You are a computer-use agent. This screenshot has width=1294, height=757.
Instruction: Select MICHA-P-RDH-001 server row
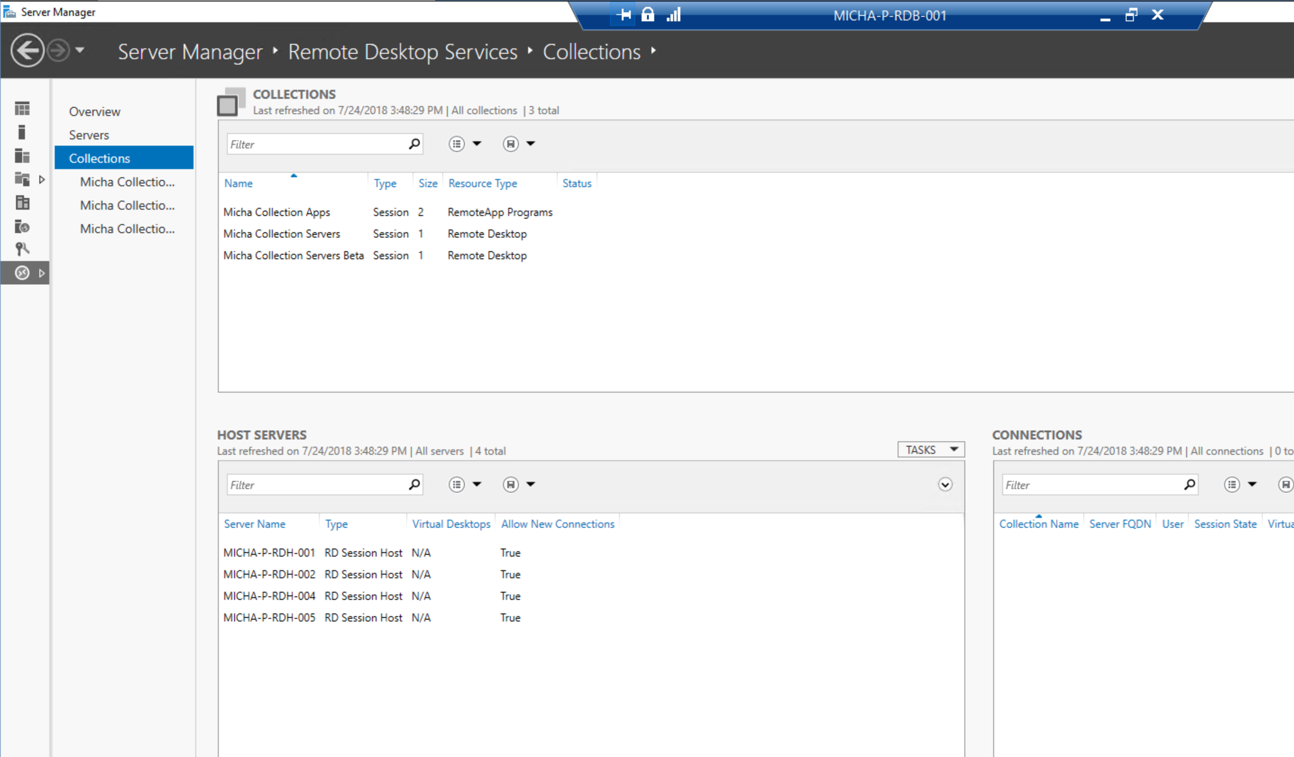coord(372,553)
